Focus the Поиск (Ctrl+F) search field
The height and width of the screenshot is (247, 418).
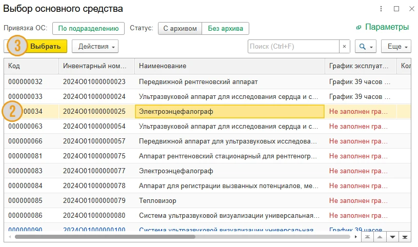pos(293,46)
